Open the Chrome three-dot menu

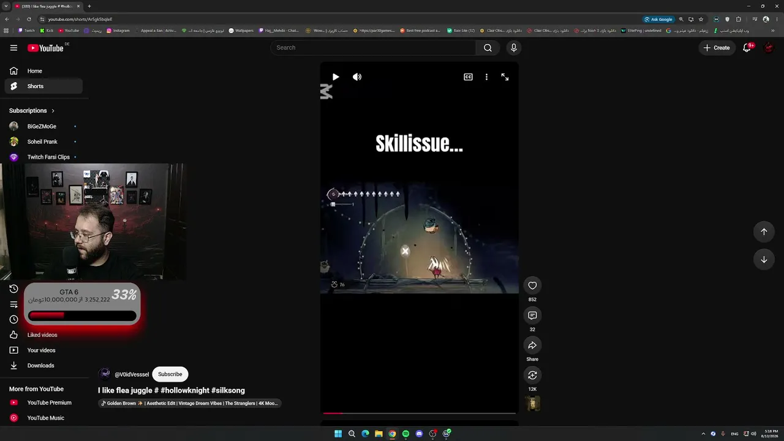[777, 19]
